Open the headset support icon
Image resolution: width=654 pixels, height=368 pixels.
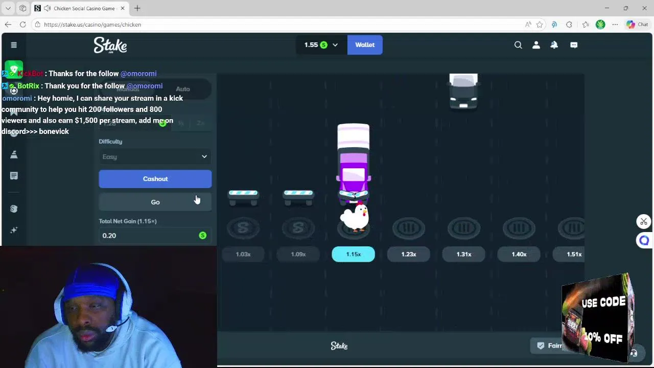pyautogui.click(x=634, y=353)
